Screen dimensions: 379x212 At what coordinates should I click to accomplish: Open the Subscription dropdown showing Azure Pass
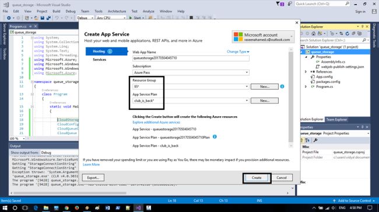[x=191, y=72]
